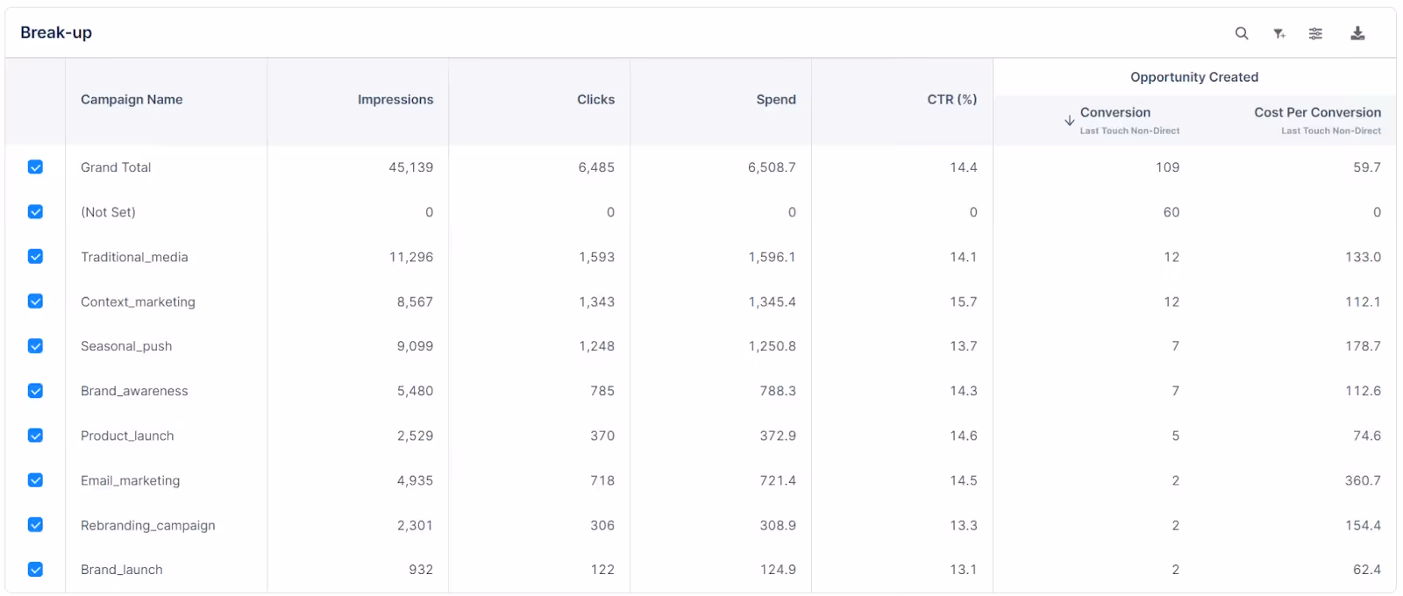Deselect the Email_marketing campaign
The width and height of the screenshot is (1403, 596).
tap(35, 479)
